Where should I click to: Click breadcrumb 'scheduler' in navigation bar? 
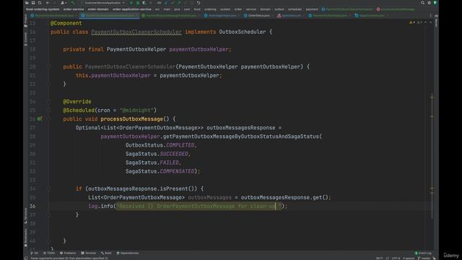(295, 9)
